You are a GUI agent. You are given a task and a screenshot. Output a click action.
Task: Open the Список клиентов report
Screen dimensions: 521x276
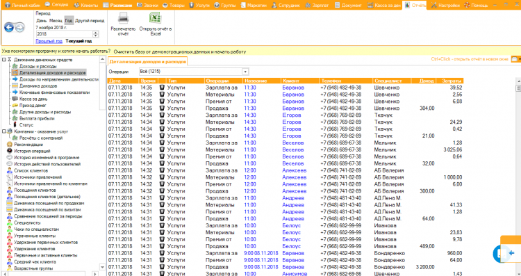(31, 170)
